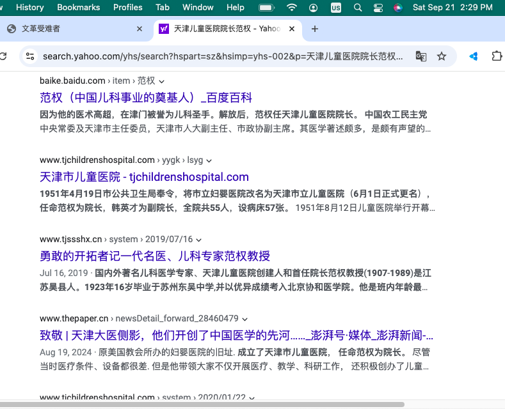
Task: Expand dropdown beside www.tjssshx.cn result URL
Action: pyautogui.click(x=199, y=240)
